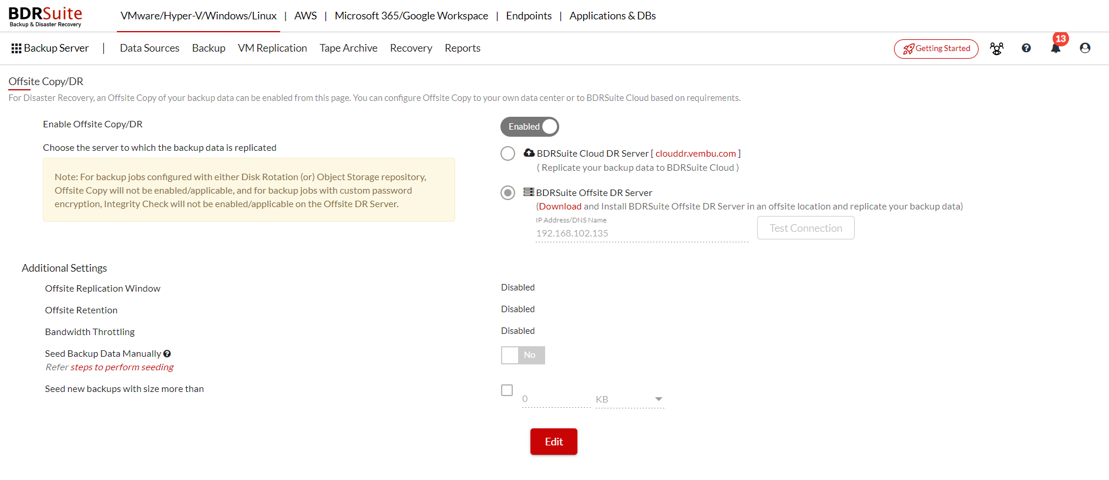This screenshot has width=1109, height=480.
Task: Select BDRSuite Cloud DR Server radio button
Action: [x=508, y=154]
